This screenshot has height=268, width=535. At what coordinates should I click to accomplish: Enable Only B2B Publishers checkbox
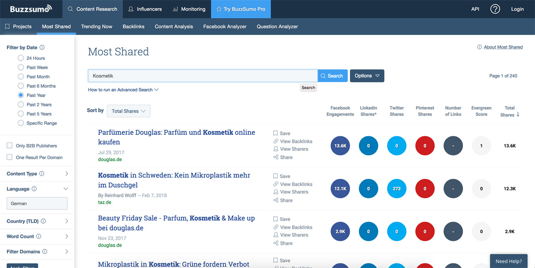9,146
